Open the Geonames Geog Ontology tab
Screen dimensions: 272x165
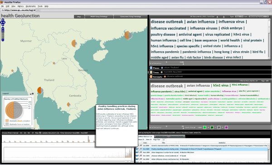pyautogui.click(x=131, y=17)
